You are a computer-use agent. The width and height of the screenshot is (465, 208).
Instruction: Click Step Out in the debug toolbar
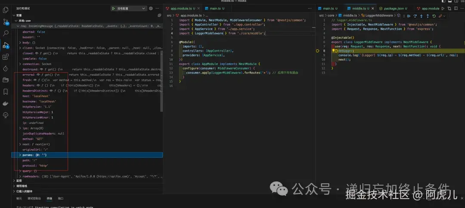click(428, 16)
